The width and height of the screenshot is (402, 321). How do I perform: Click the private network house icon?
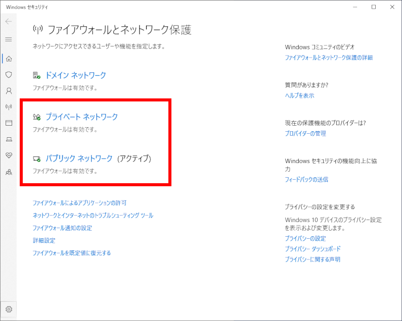[37, 117]
